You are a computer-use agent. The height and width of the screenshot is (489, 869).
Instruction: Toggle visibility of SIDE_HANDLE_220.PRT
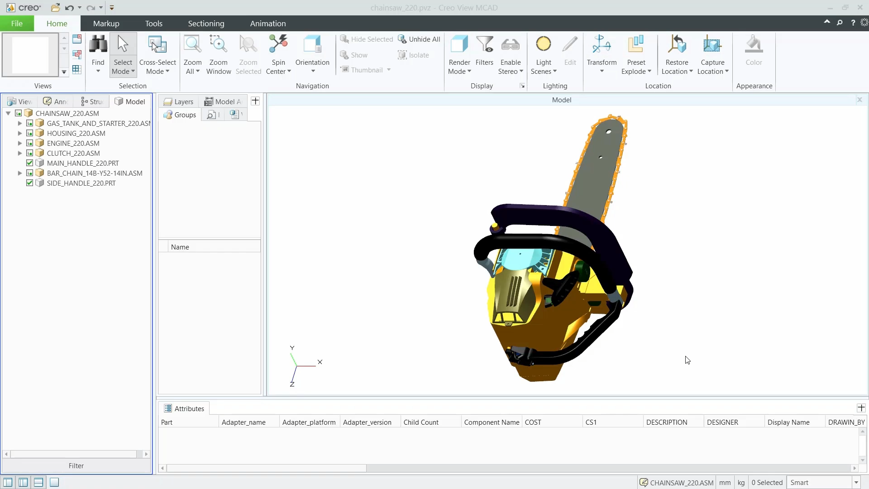[29, 183]
